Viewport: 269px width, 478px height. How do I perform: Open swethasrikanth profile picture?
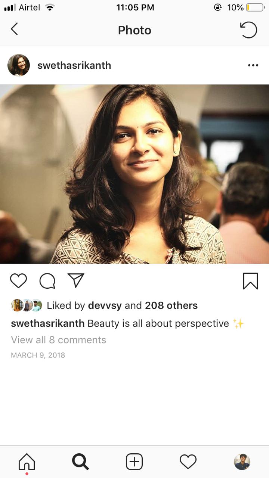[x=19, y=65]
